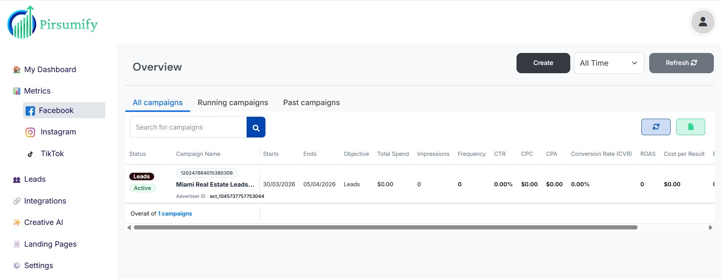Open Settings from the sidebar
The width and height of the screenshot is (721, 279).
(x=38, y=265)
